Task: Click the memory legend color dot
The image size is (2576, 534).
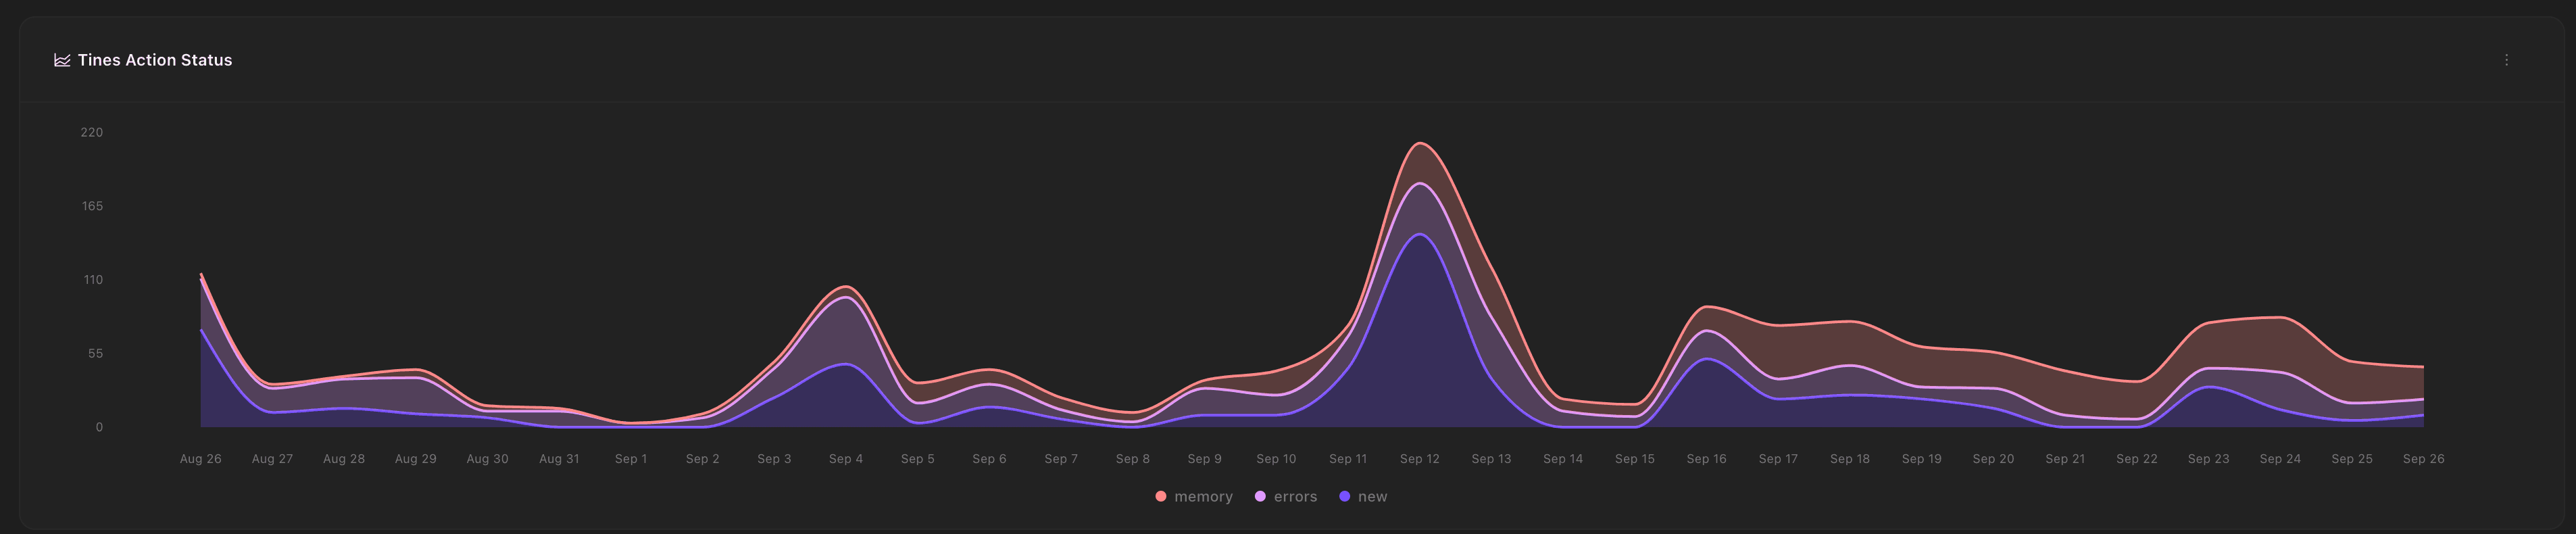Action: click(x=1160, y=497)
